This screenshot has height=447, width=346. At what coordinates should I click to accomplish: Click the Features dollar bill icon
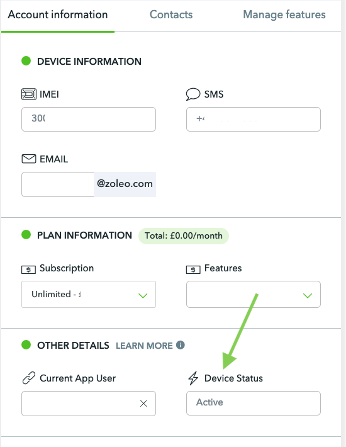point(193,269)
